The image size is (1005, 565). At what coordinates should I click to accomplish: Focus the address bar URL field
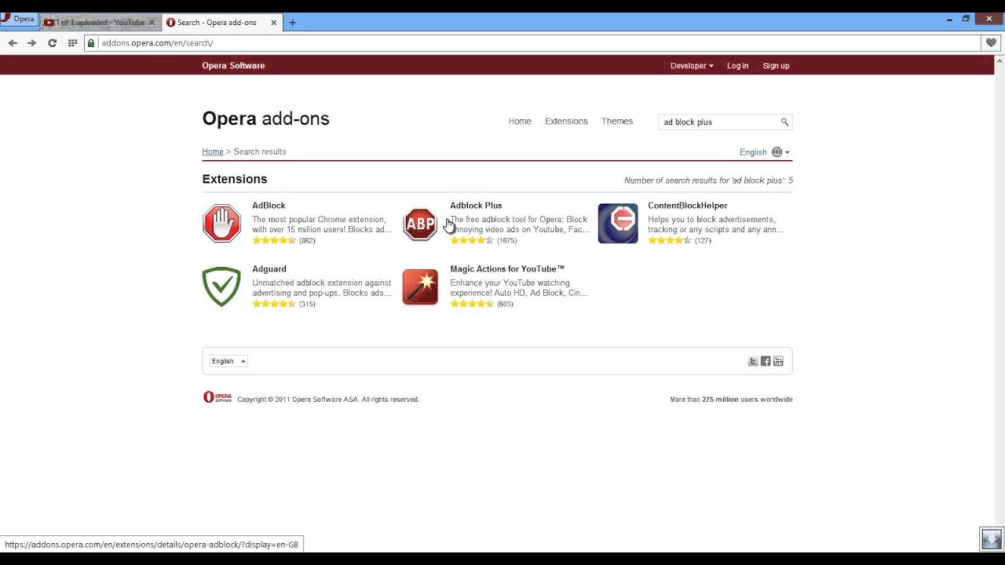[534, 43]
